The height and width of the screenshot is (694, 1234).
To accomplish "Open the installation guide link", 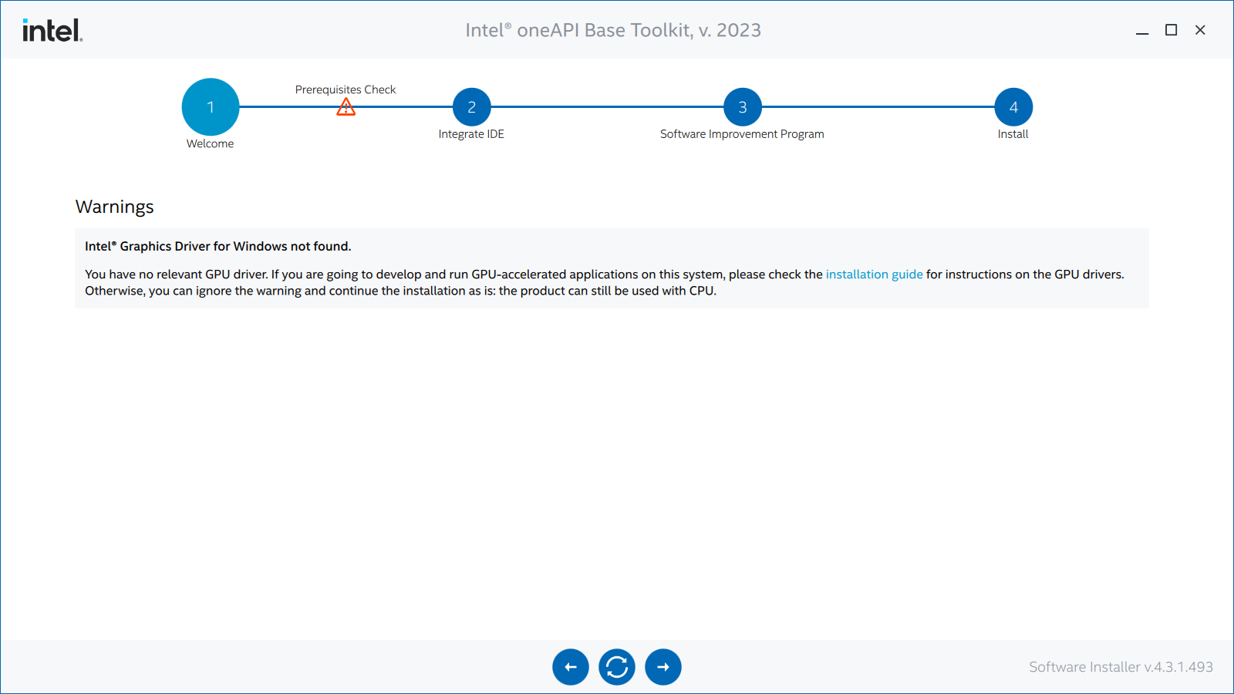I will (x=874, y=275).
